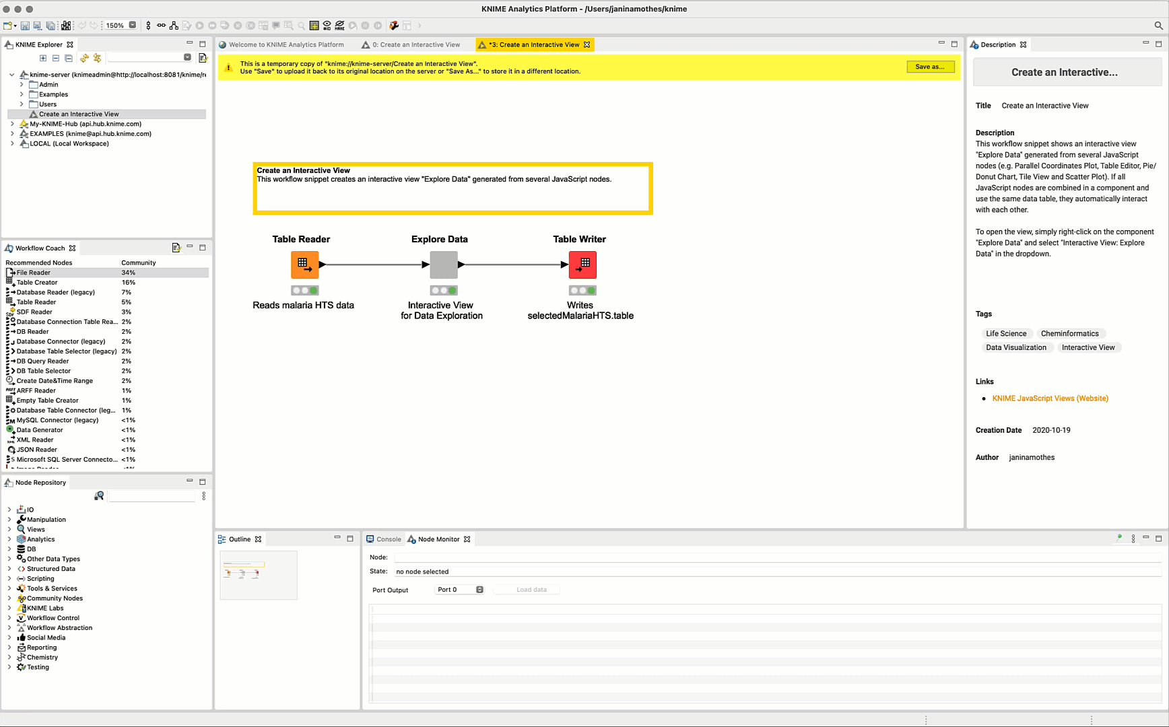Expand the IO category in Node Repository
Screen dimensions: 1169x727
[9, 510]
